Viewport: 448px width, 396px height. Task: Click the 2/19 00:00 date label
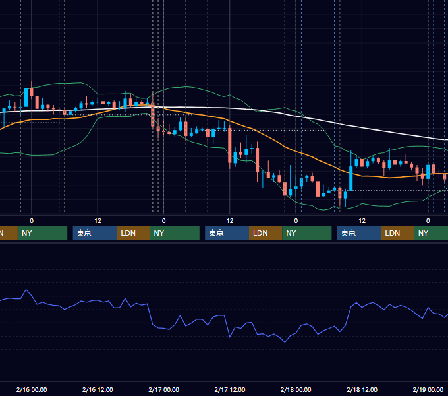point(428,389)
